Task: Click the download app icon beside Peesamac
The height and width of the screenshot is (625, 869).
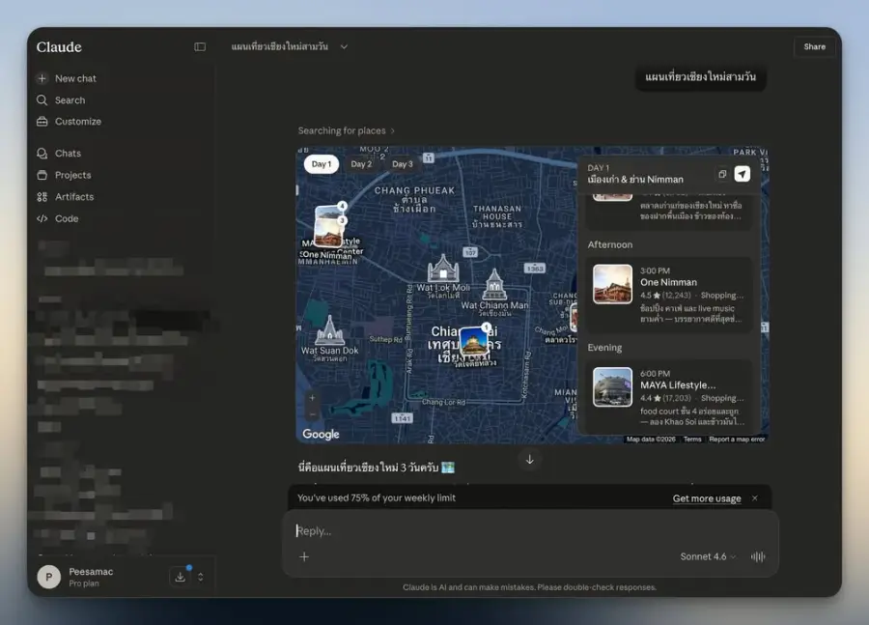Action: 181,578
